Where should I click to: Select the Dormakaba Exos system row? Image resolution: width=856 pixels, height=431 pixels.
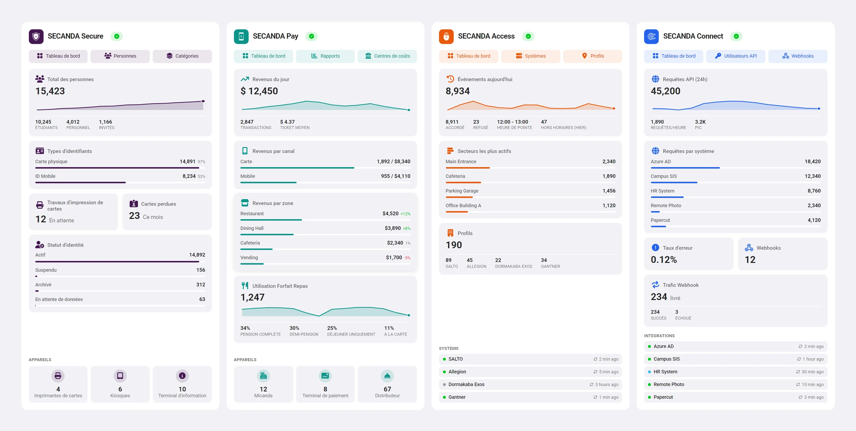click(x=530, y=385)
